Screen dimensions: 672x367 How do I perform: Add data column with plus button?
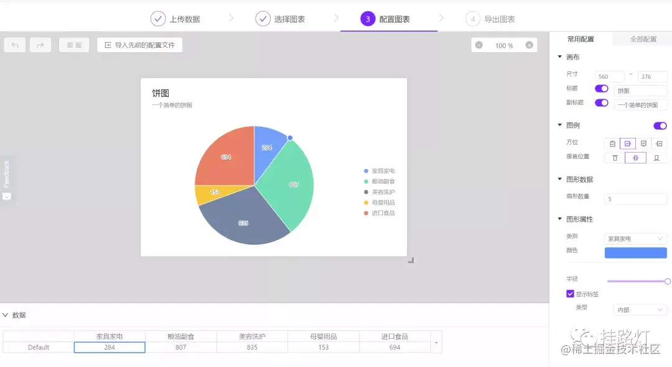pos(436,342)
